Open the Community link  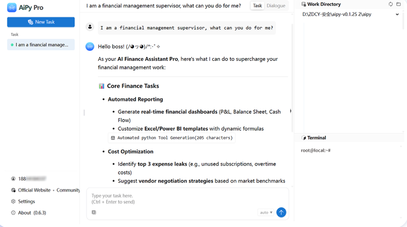click(x=68, y=190)
